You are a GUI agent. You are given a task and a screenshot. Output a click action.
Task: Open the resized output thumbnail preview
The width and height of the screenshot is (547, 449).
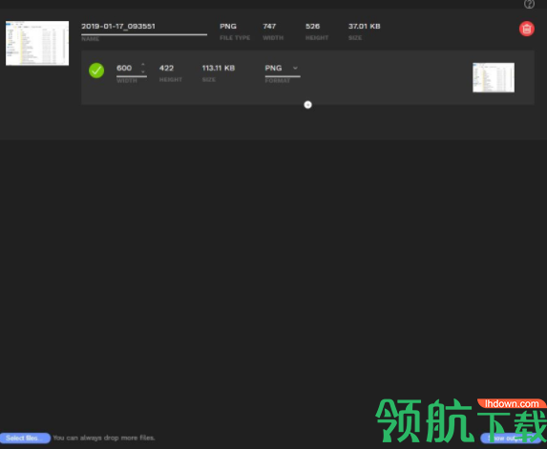(494, 77)
